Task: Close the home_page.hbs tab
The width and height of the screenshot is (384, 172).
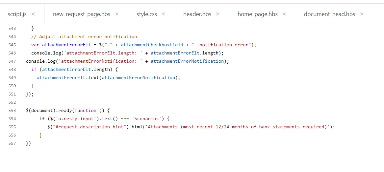Action: click(284, 14)
